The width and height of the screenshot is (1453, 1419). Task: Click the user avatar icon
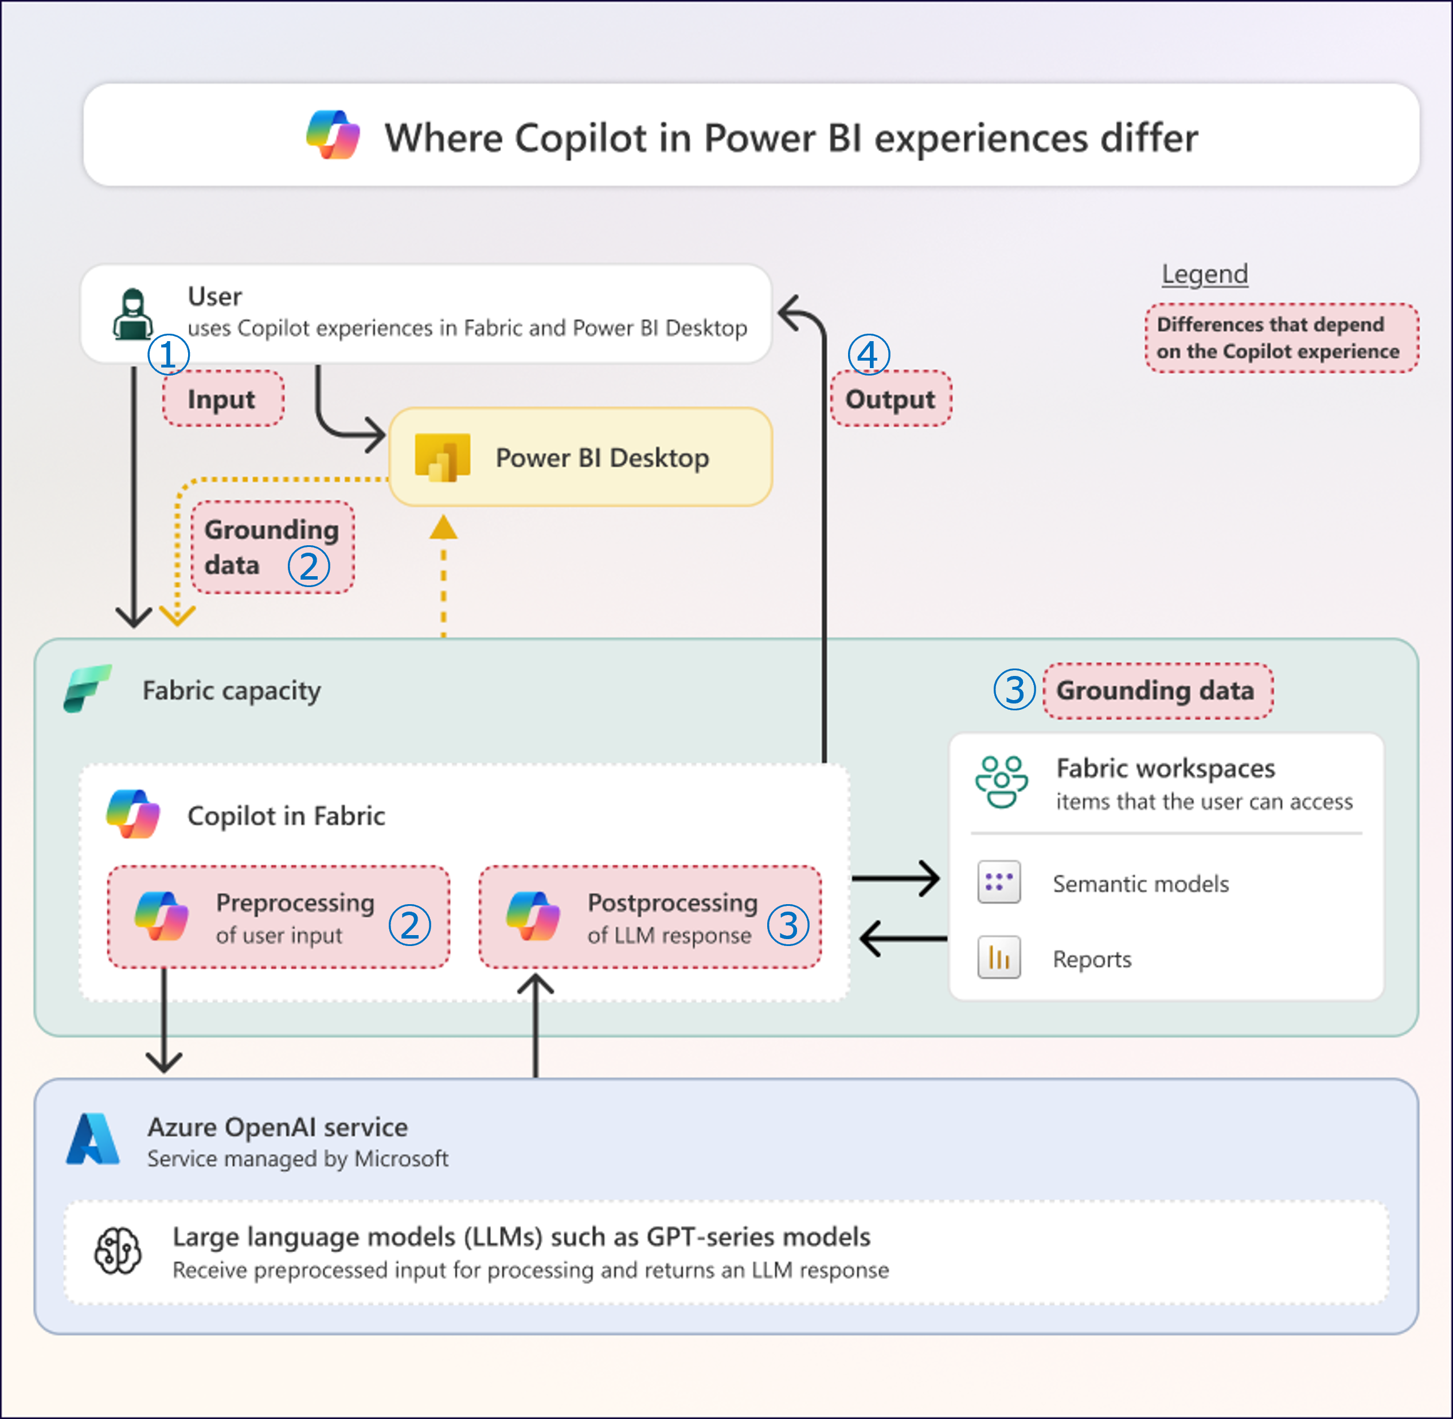132,315
